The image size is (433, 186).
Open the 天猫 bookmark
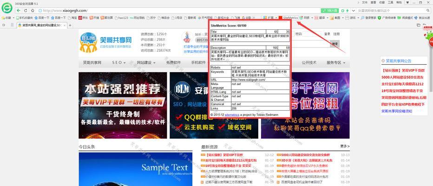94,18
